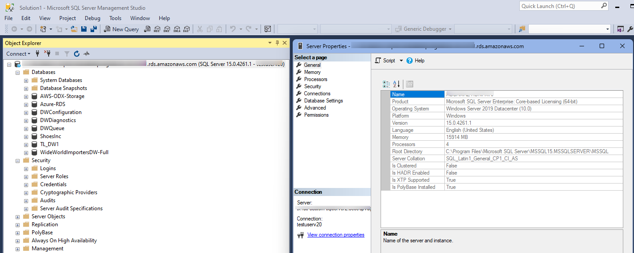Click the Save icon in toolbar
Viewport: 634px width, 253px height.
pyautogui.click(x=84, y=29)
